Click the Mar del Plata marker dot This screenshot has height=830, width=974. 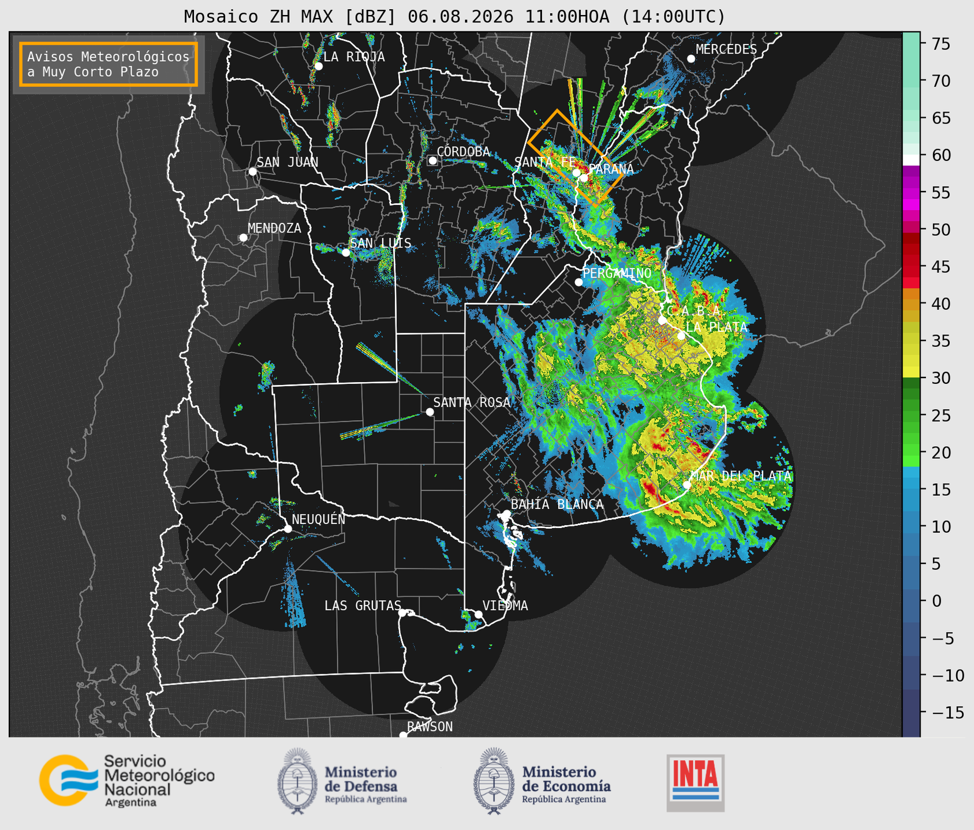click(686, 484)
